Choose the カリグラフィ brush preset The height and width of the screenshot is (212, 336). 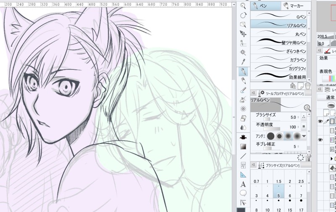[x=278, y=67]
